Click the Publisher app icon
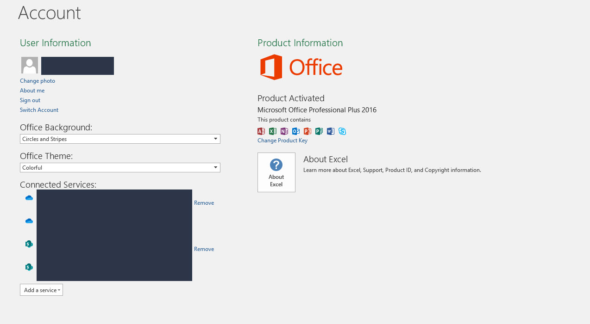590x324 pixels. coord(319,131)
